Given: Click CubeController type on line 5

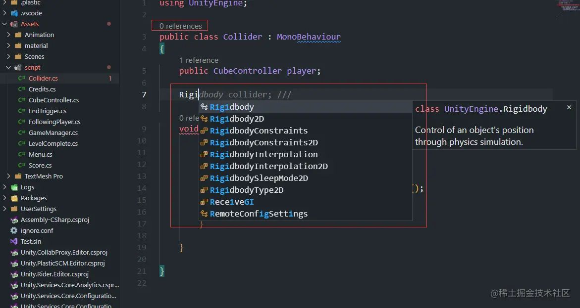Looking at the screenshot, I should click(248, 71).
